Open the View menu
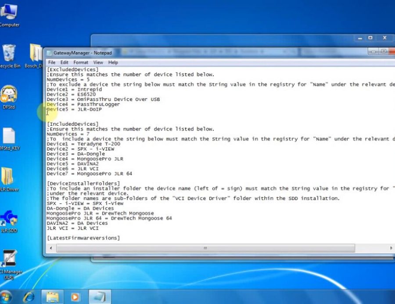 98,62
